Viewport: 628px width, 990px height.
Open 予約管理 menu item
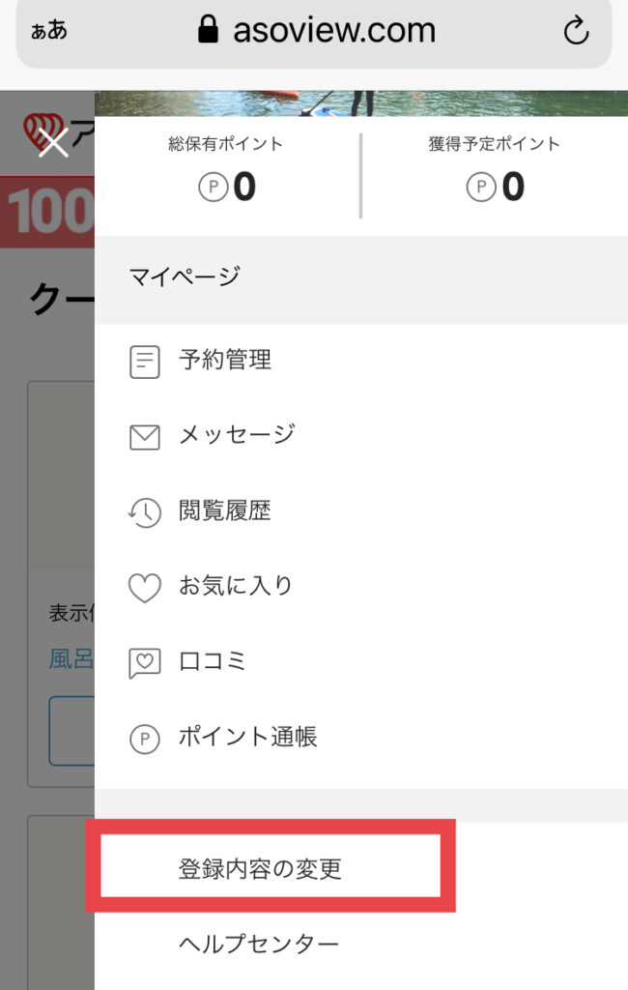[x=361, y=362]
